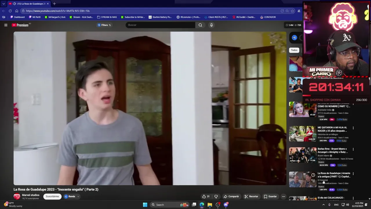
Task: Open the STREAM & MAS bookmark folder
Action: tap(107, 17)
